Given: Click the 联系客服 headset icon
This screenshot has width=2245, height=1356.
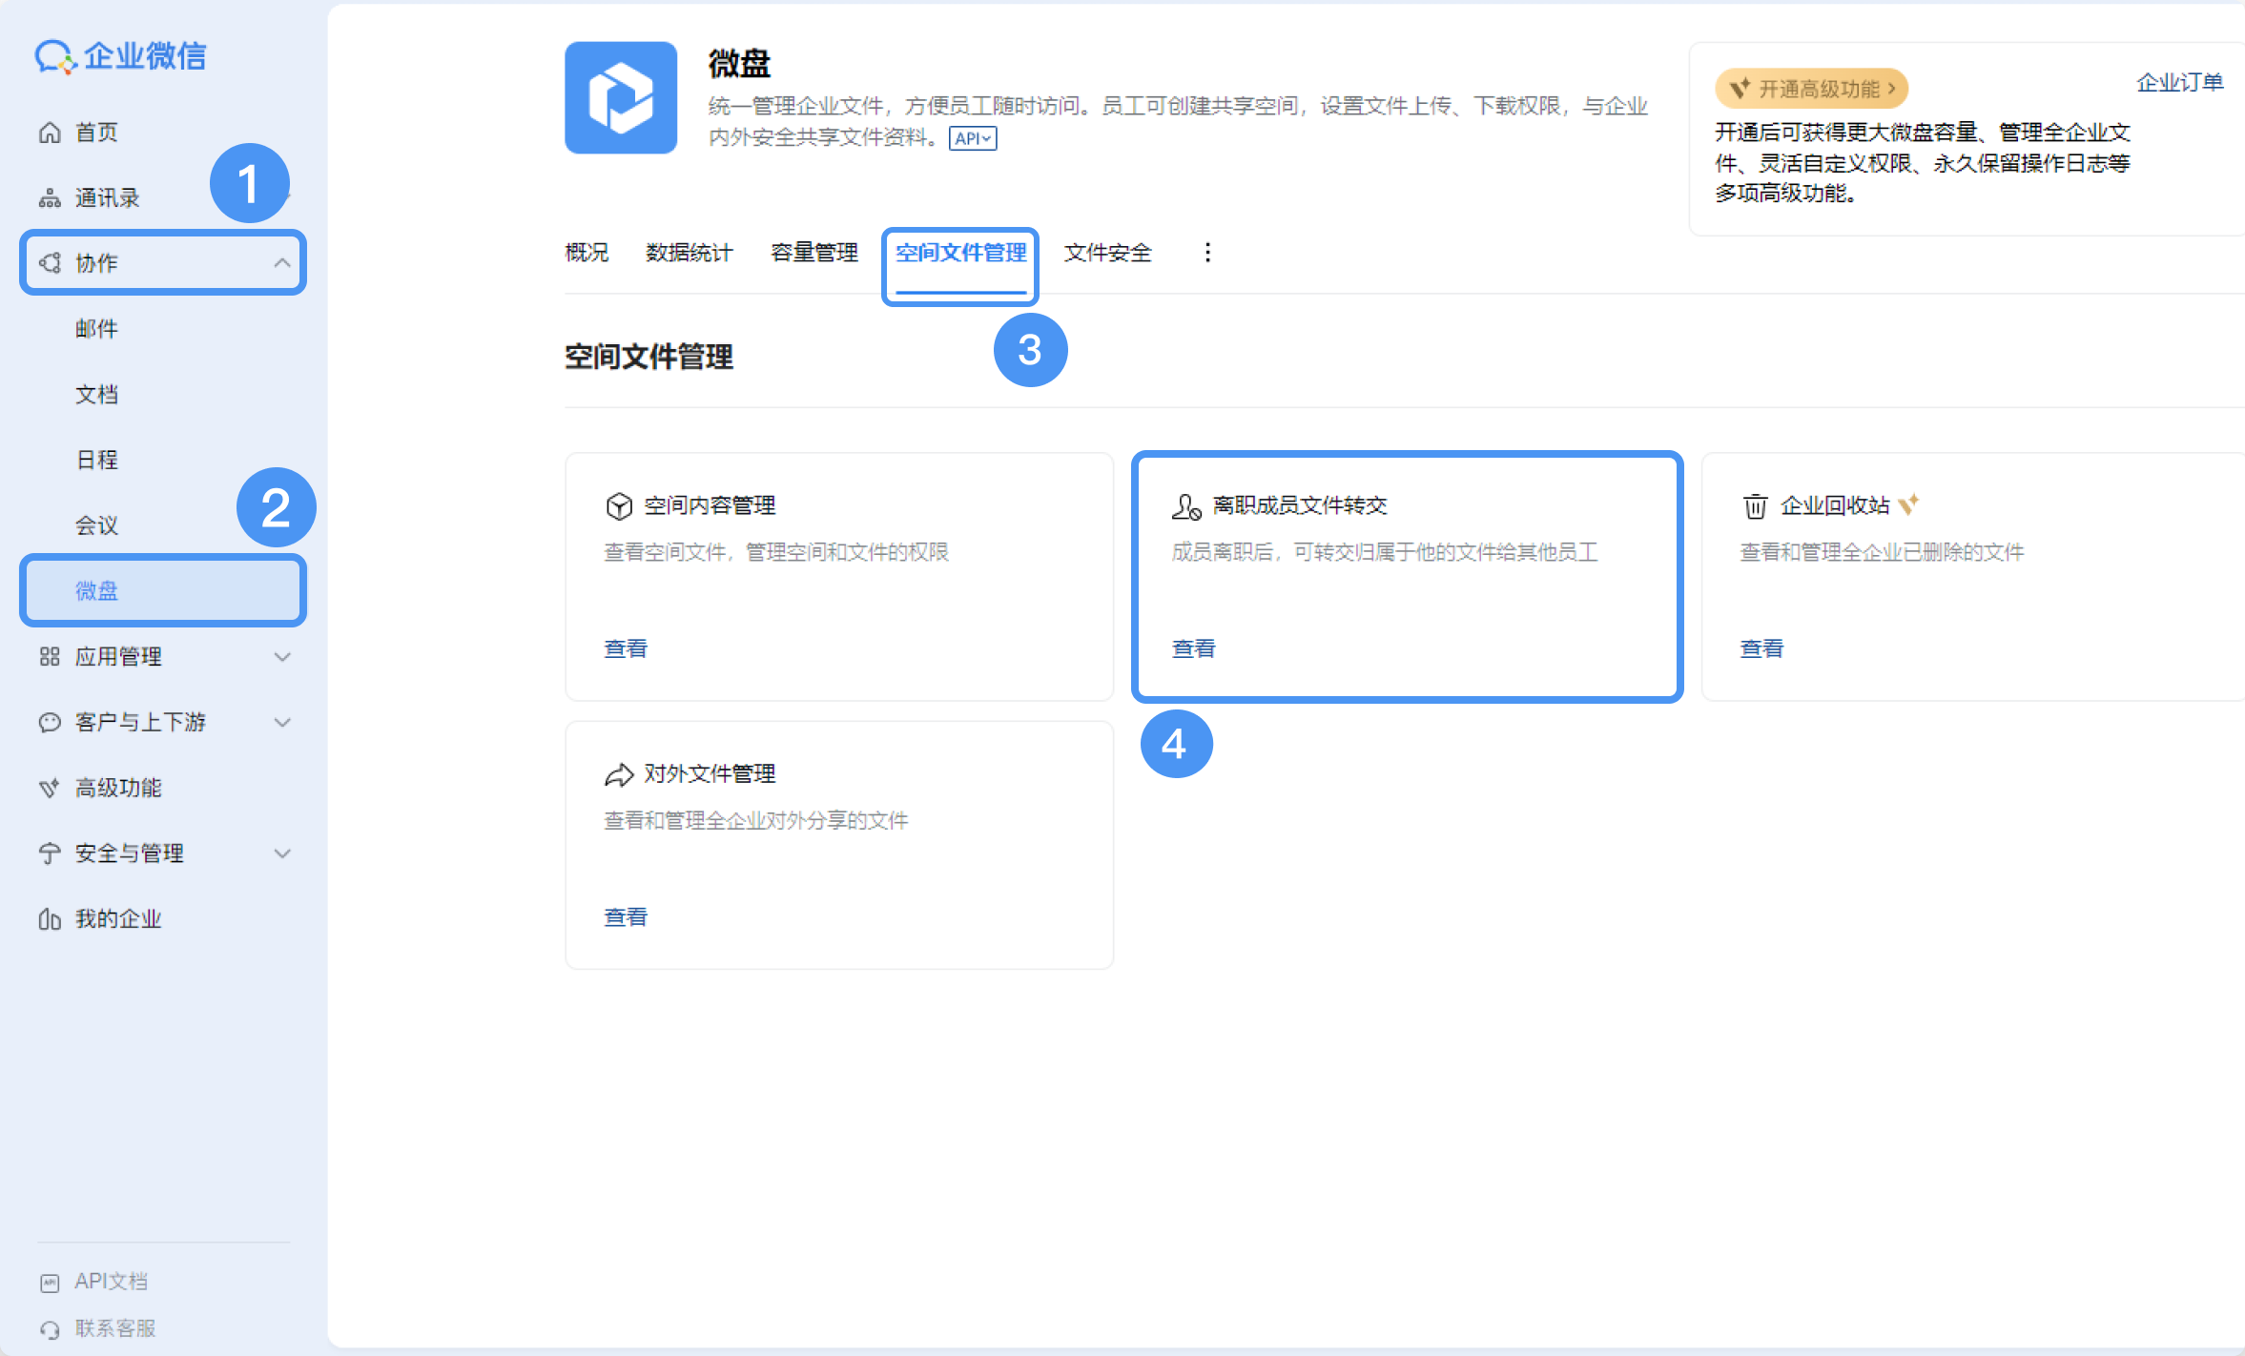Looking at the screenshot, I should click(x=50, y=1329).
